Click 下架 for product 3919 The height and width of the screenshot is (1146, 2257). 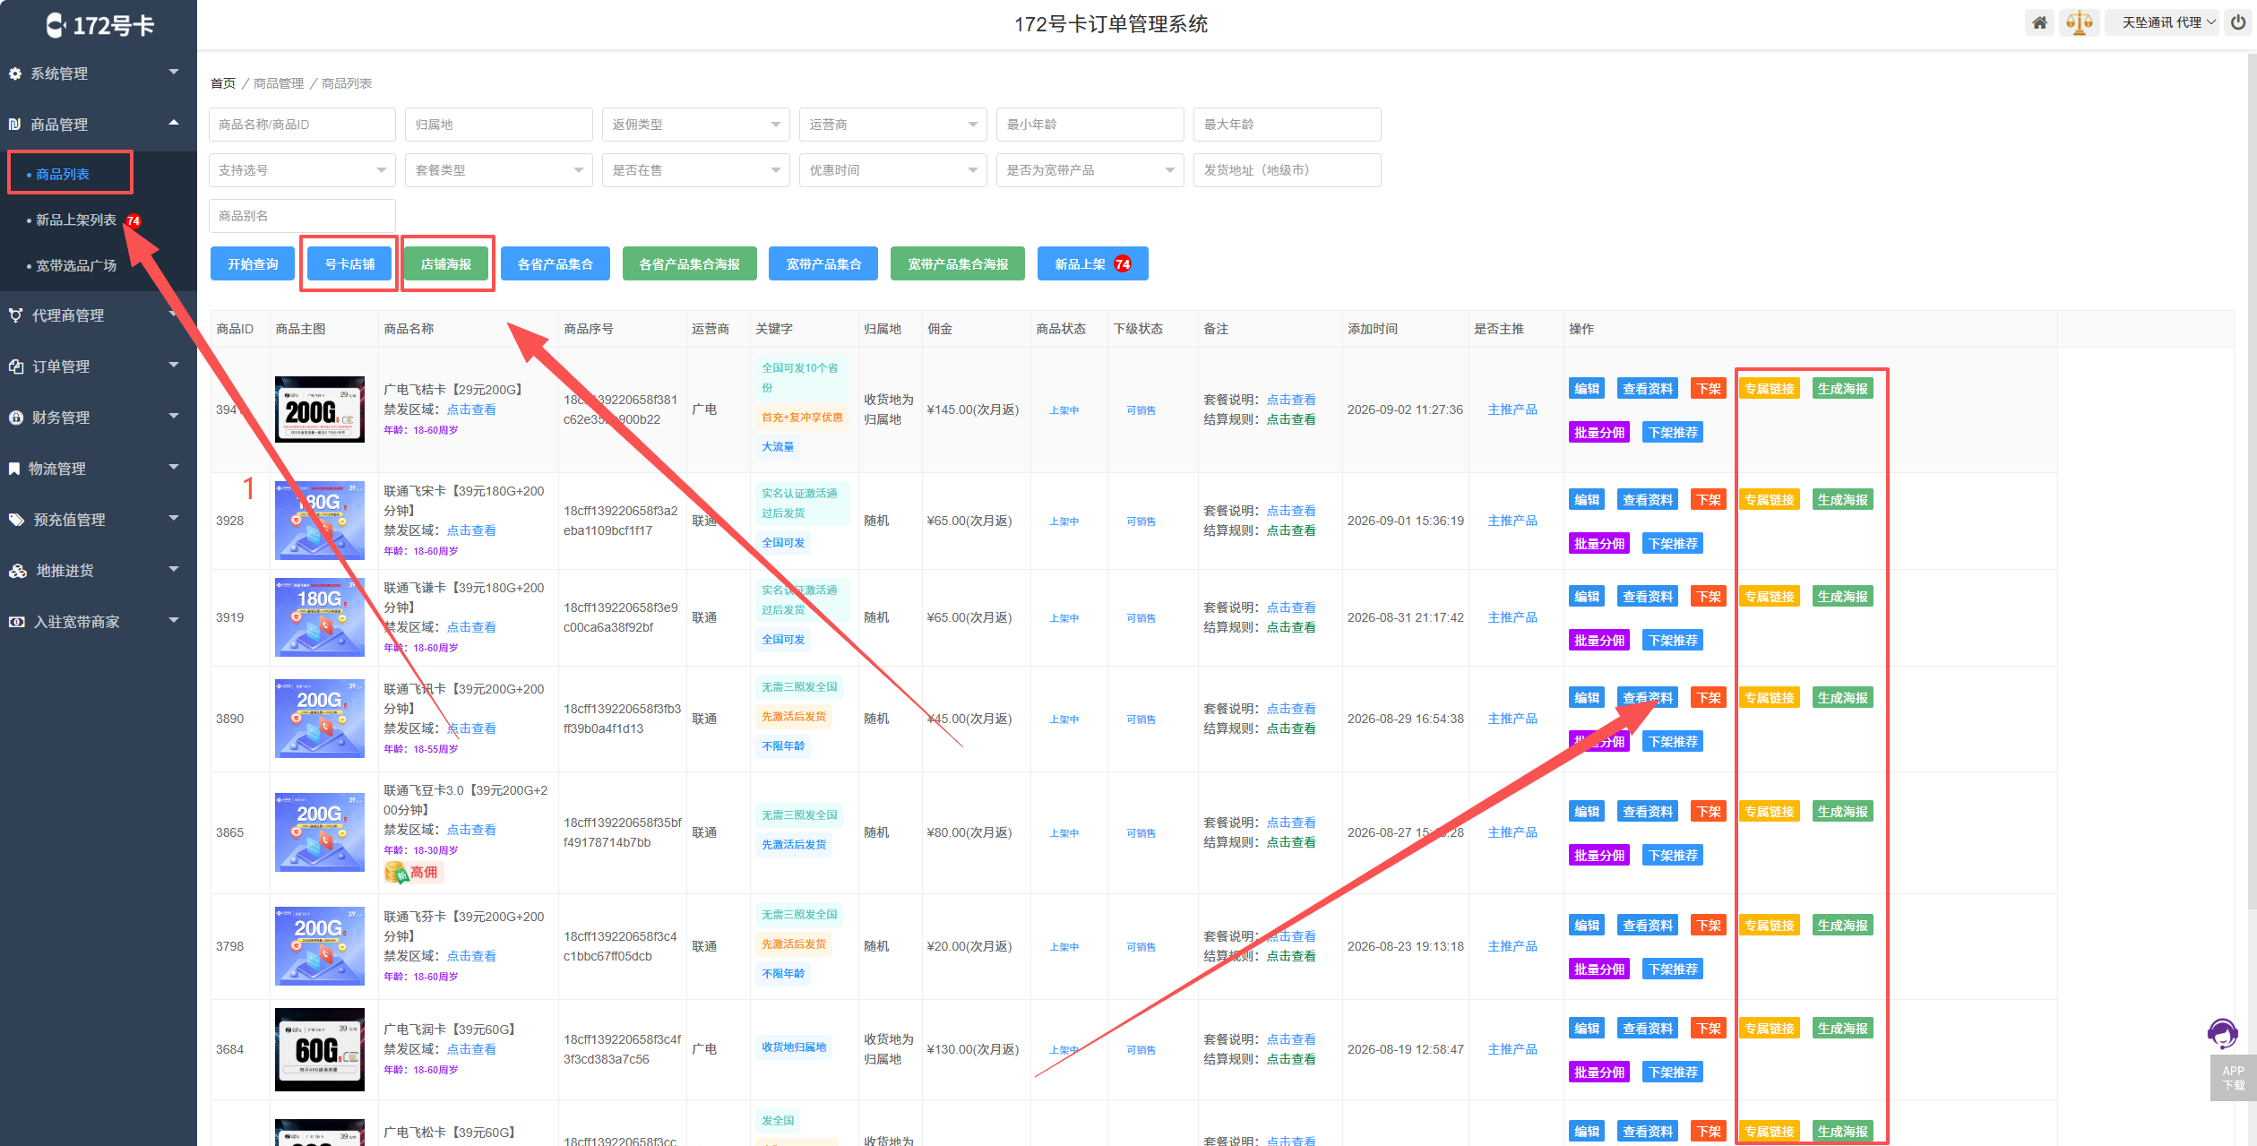1709,597
